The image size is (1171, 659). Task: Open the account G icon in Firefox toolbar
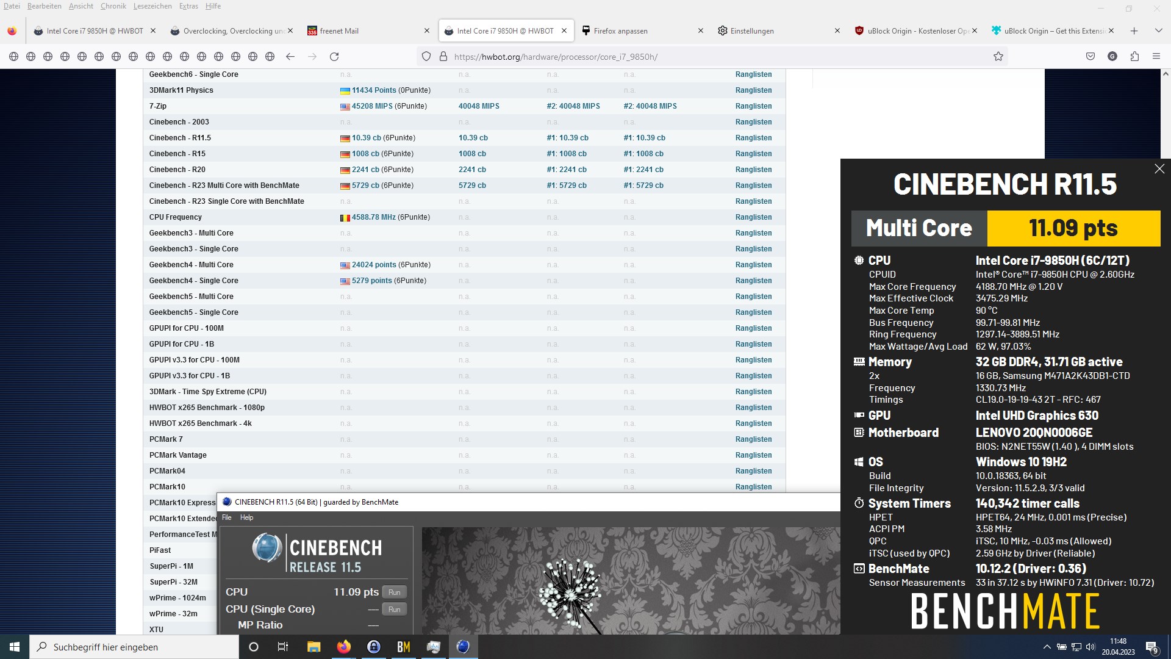pos(1112,57)
